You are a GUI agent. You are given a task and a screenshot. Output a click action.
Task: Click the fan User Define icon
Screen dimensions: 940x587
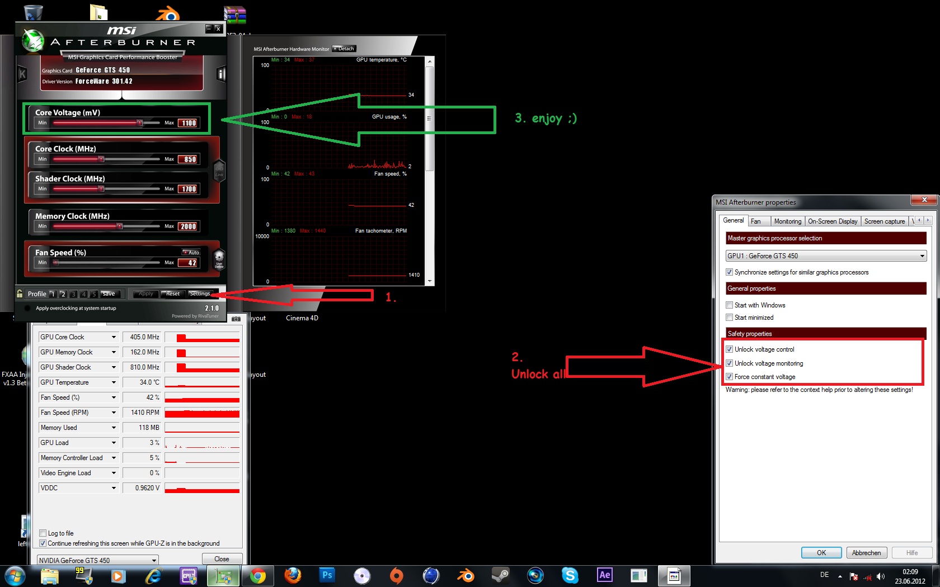(x=219, y=259)
